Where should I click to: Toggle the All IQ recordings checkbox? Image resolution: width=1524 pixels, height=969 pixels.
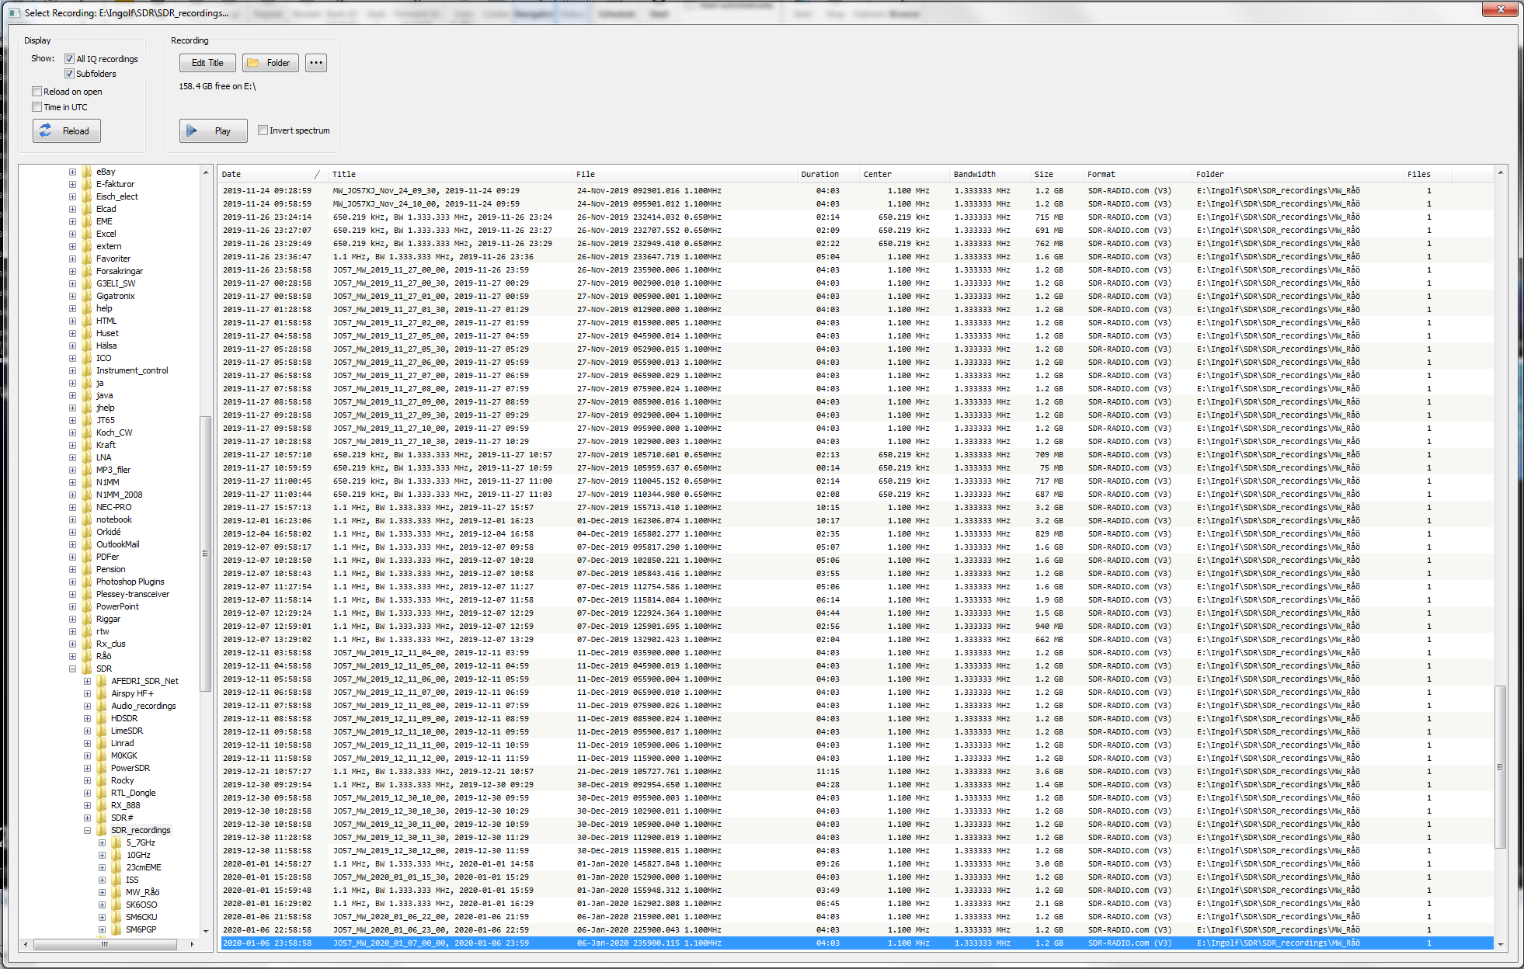pyautogui.click(x=70, y=59)
